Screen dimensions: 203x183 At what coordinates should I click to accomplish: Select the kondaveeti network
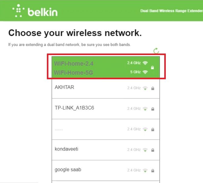[x=67, y=149]
